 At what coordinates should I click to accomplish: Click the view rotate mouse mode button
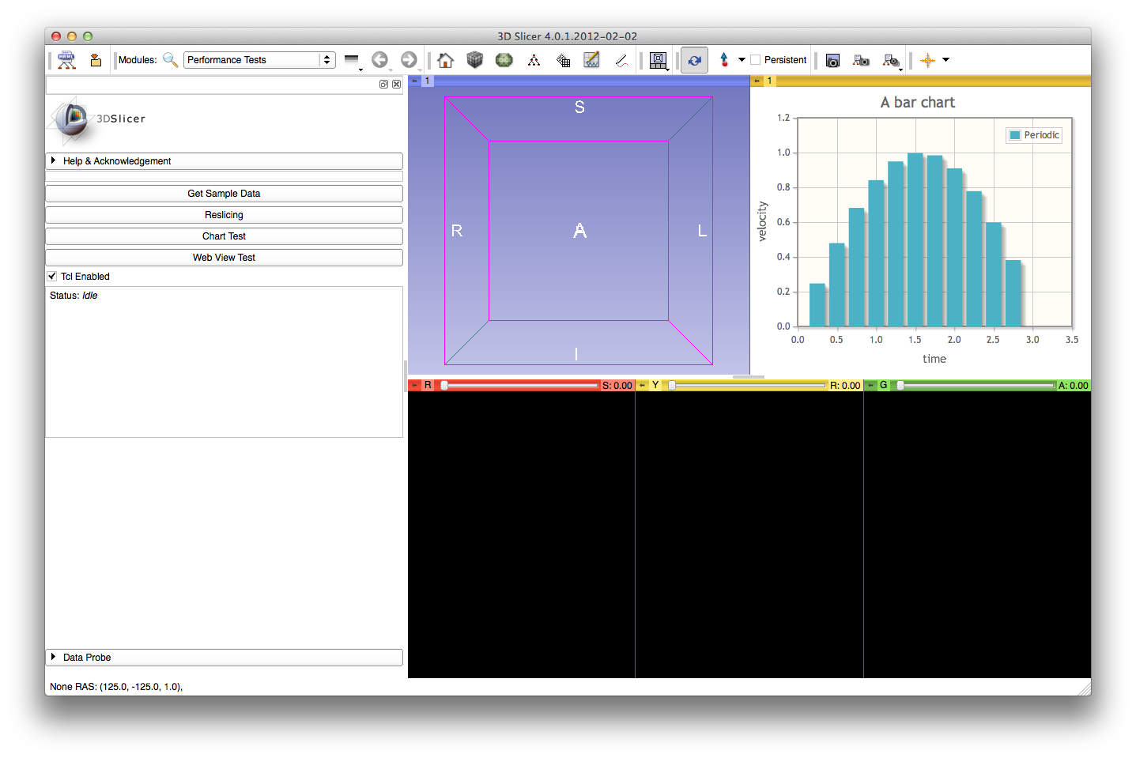[694, 60]
